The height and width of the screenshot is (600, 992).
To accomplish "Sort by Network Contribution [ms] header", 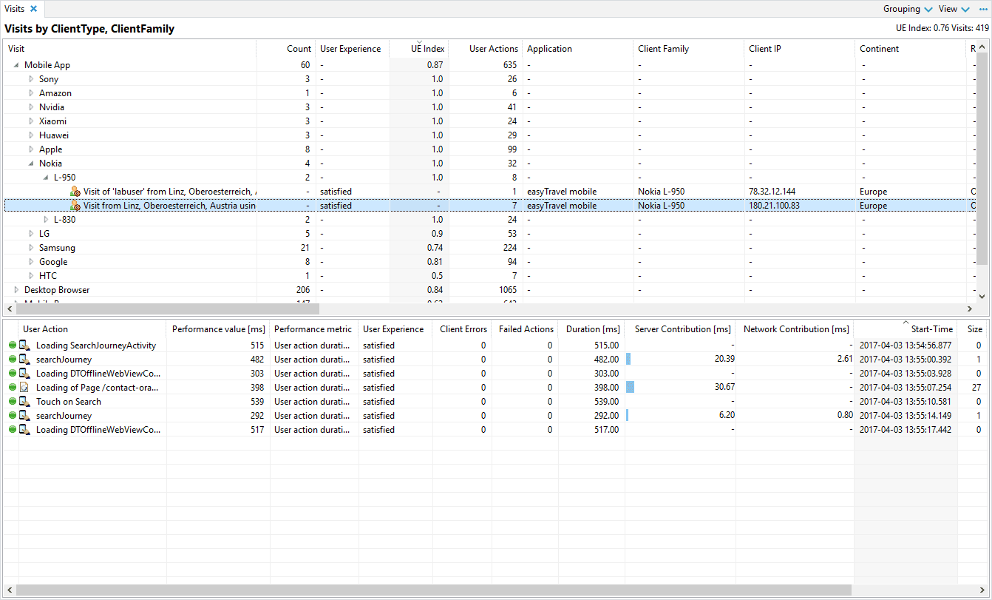I will [795, 329].
